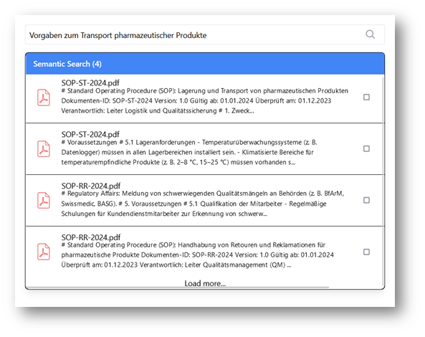Click PDF icon of 'Voraussetzungen 5.1 Lageranforderungen' result
425x337 pixels.
pyautogui.click(x=44, y=149)
